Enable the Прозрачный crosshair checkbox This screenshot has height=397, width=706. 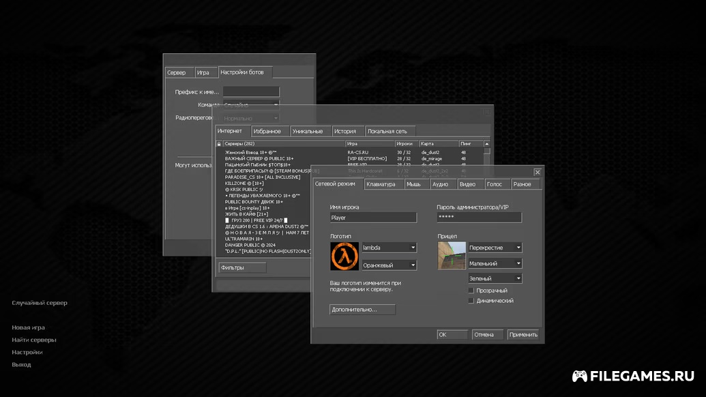point(471,291)
